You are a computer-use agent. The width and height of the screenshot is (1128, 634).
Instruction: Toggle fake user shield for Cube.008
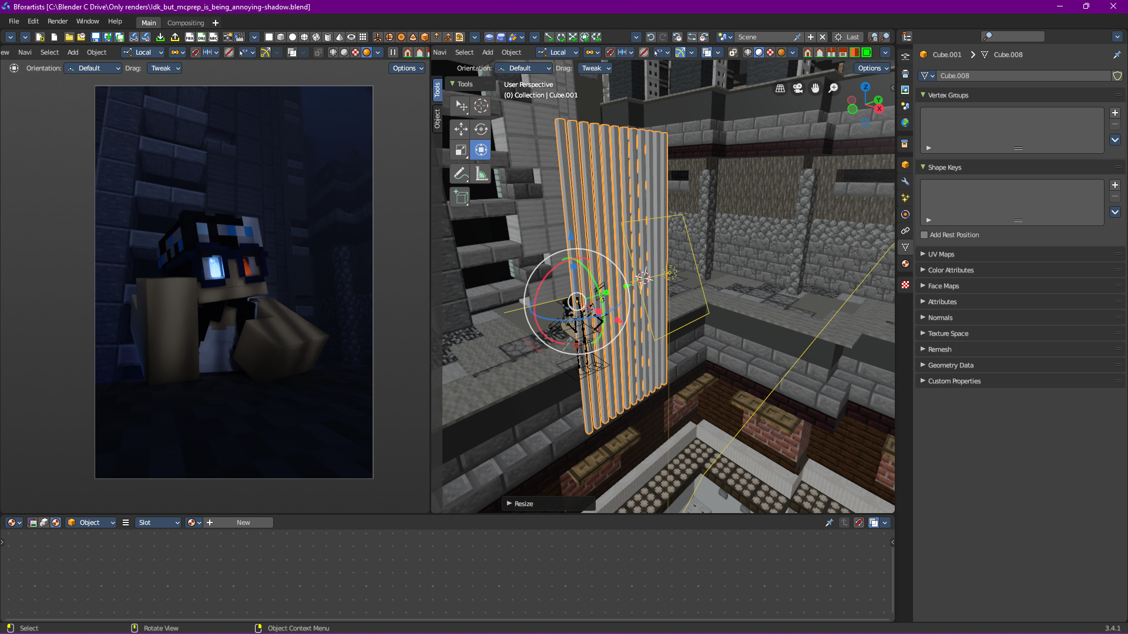click(x=1117, y=76)
